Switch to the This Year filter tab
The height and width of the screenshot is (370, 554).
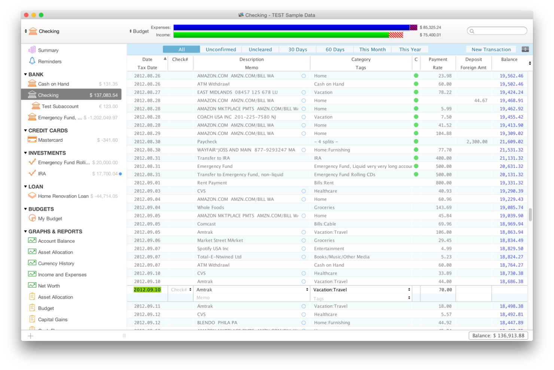[x=410, y=49]
